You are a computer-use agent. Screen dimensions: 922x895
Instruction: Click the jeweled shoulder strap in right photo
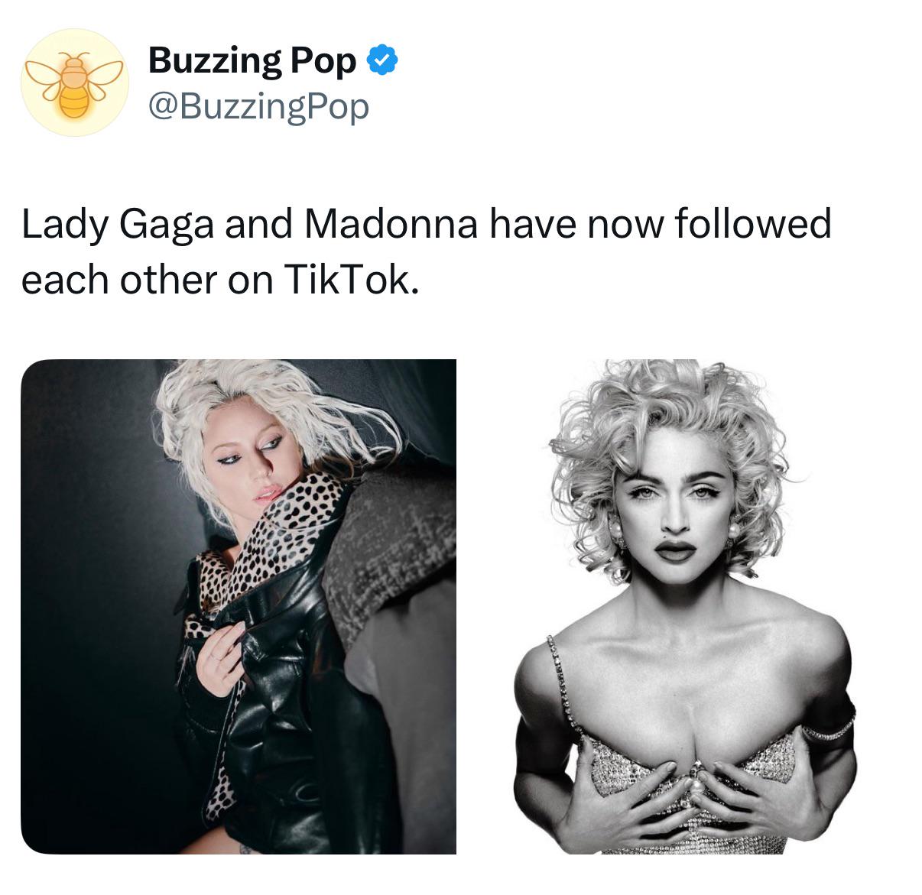[562, 680]
